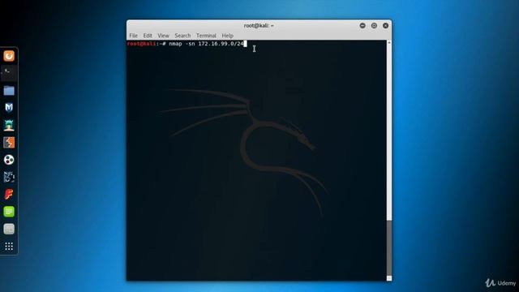This screenshot has height=292, width=519.
Task: Open the Help menu in terminal
Action: [227, 36]
